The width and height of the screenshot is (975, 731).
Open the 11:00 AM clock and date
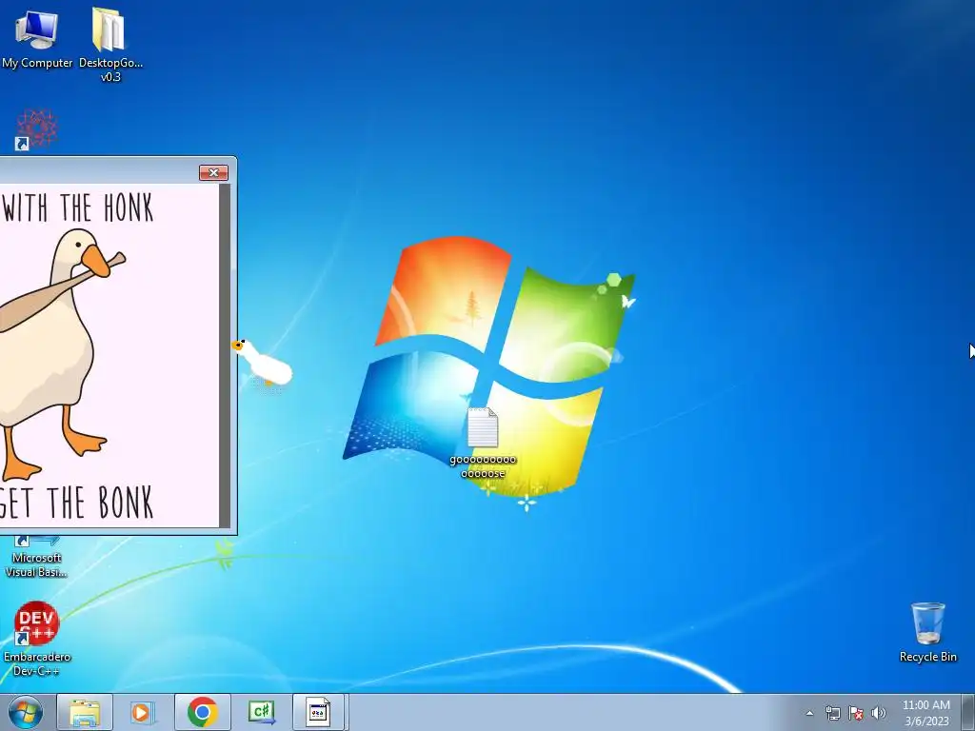(x=926, y=713)
